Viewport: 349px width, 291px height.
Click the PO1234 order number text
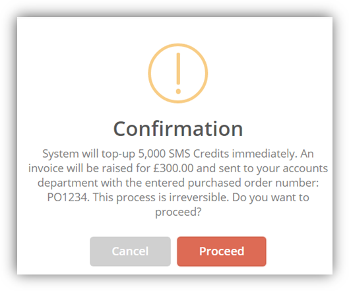pyautogui.click(x=69, y=197)
